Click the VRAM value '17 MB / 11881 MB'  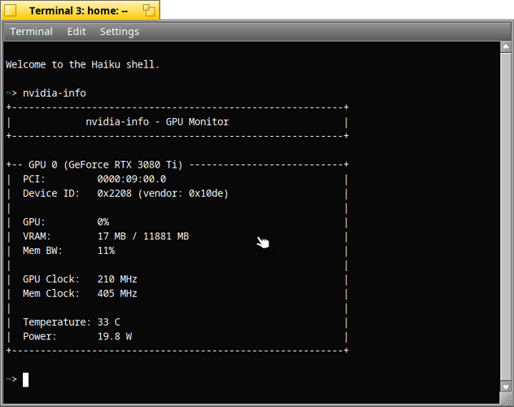143,236
